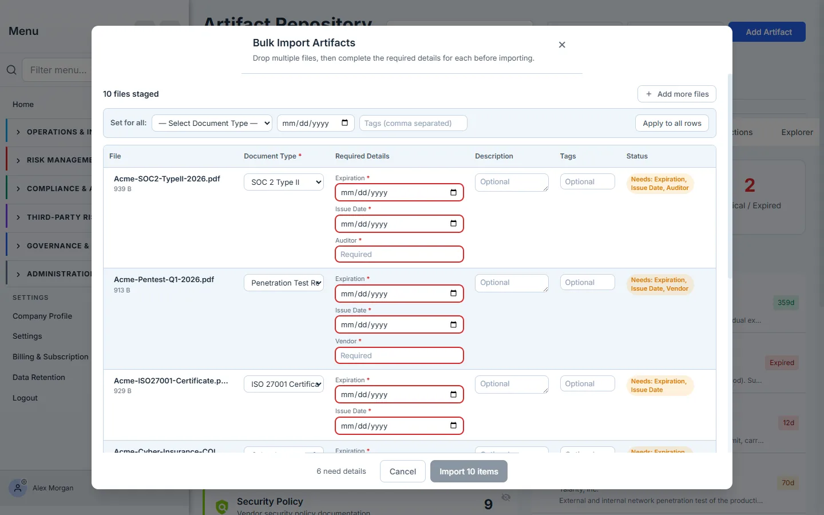Click 10 files staged label
The width and height of the screenshot is (824, 515).
click(x=131, y=94)
